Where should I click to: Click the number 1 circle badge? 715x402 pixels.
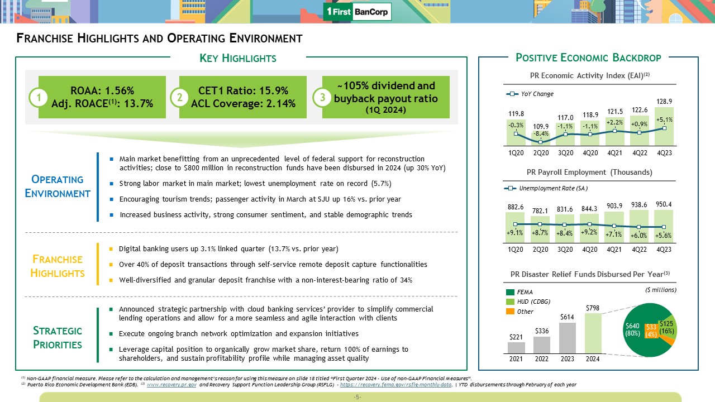click(38, 98)
